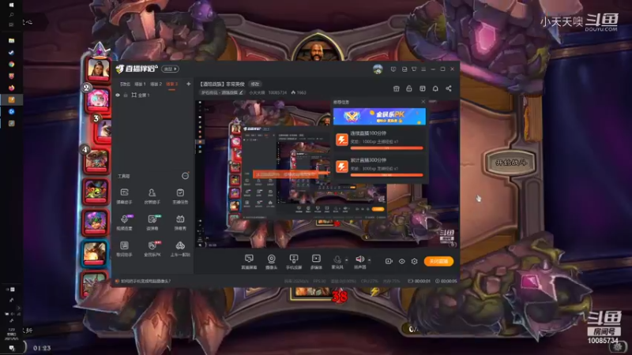Open the skin shirt icon in title bar

(414, 69)
